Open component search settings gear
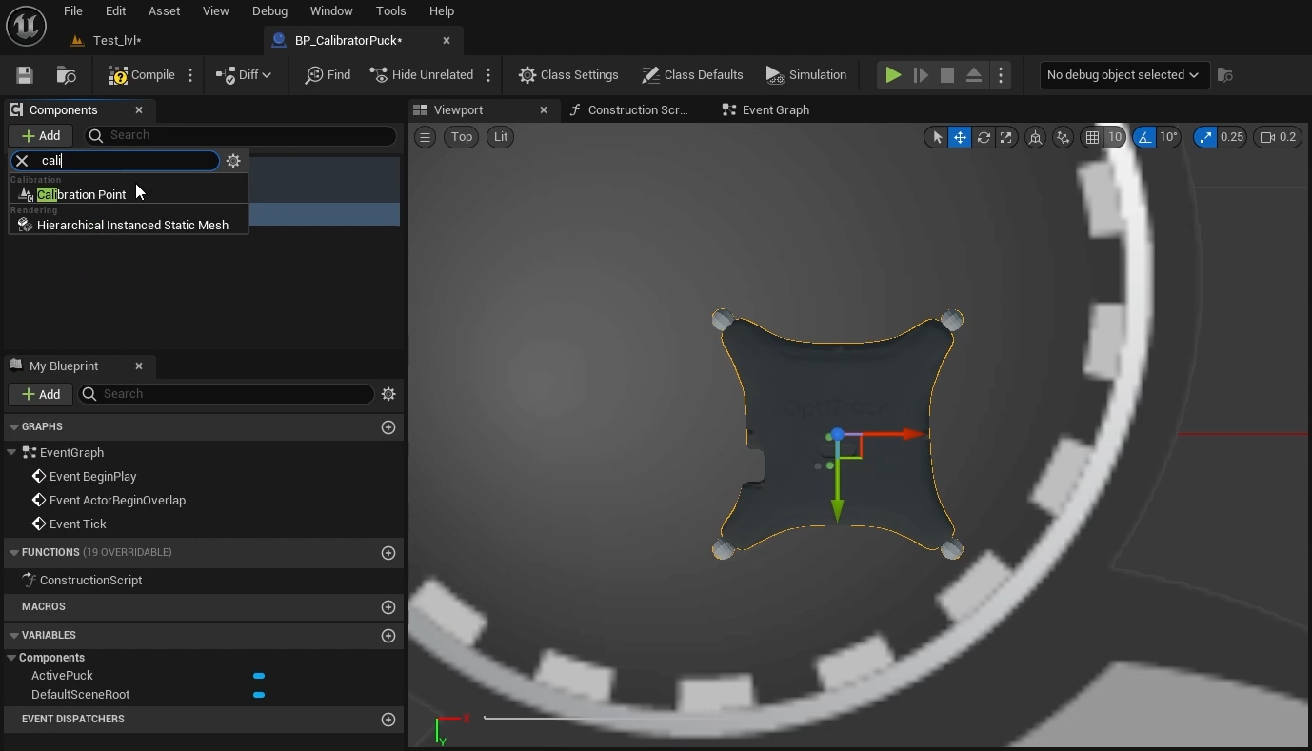This screenshot has height=751, width=1312. tap(233, 161)
